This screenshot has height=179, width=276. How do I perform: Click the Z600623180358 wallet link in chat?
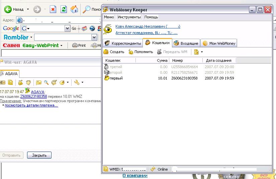pyautogui.click(x=33, y=97)
